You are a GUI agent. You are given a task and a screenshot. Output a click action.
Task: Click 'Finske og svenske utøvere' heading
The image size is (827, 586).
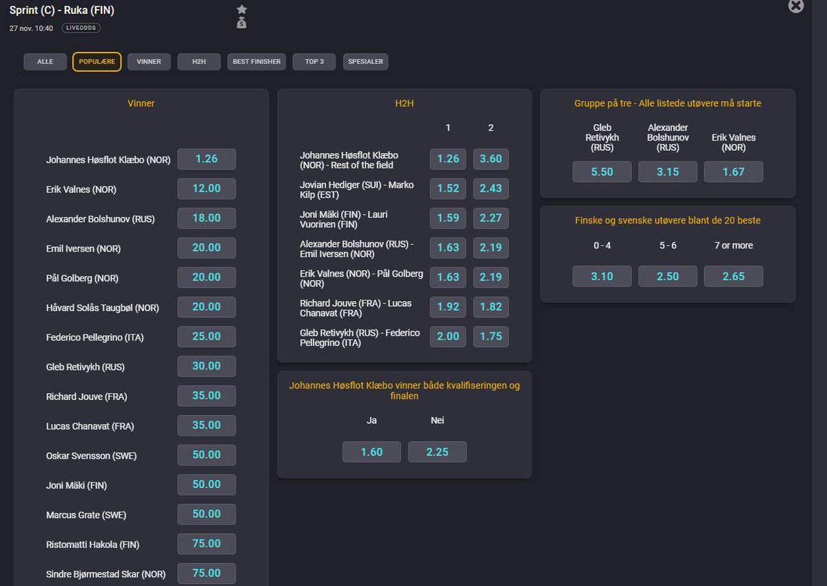click(x=668, y=221)
